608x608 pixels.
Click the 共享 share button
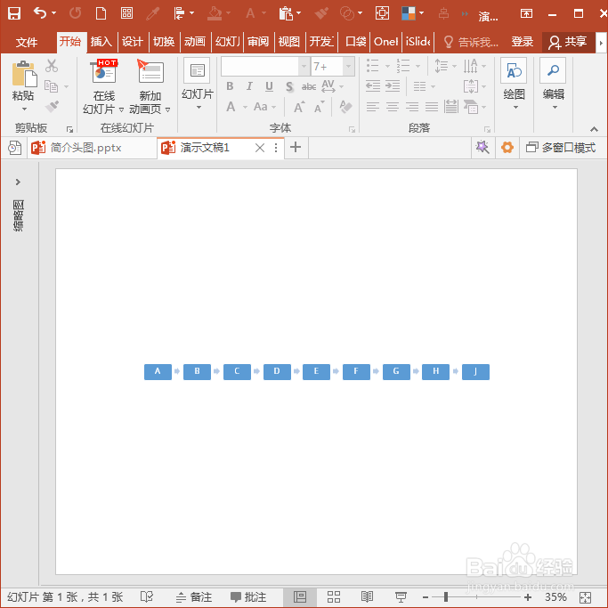point(568,42)
